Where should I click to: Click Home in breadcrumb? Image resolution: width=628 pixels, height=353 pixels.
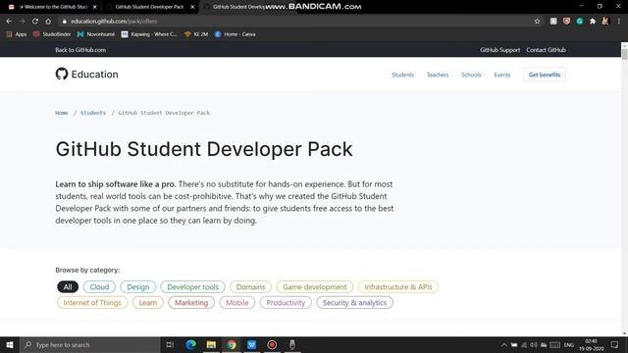click(61, 113)
